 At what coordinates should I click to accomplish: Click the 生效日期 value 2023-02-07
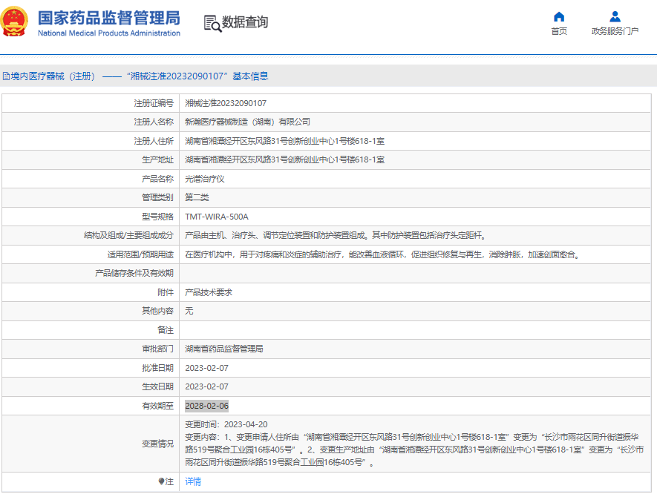[206, 386]
